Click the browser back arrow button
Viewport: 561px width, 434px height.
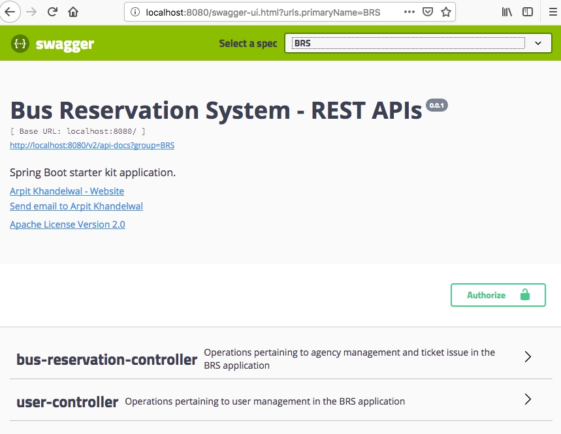click(8, 12)
